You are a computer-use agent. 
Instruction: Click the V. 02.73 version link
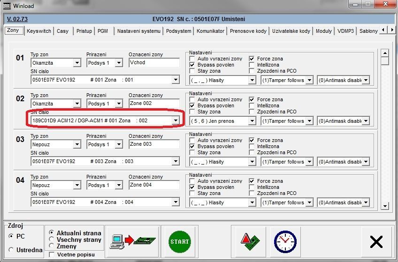click(x=17, y=19)
